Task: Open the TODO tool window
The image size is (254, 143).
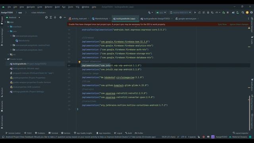Action: coord(28,133)
